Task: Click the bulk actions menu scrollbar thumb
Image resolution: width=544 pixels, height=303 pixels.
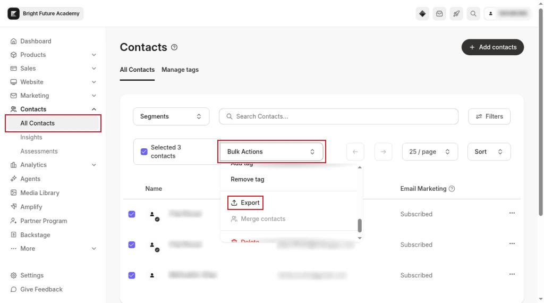Action: [360, 225]
